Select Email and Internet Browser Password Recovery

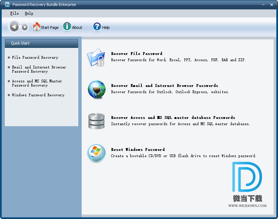point(39,69)
